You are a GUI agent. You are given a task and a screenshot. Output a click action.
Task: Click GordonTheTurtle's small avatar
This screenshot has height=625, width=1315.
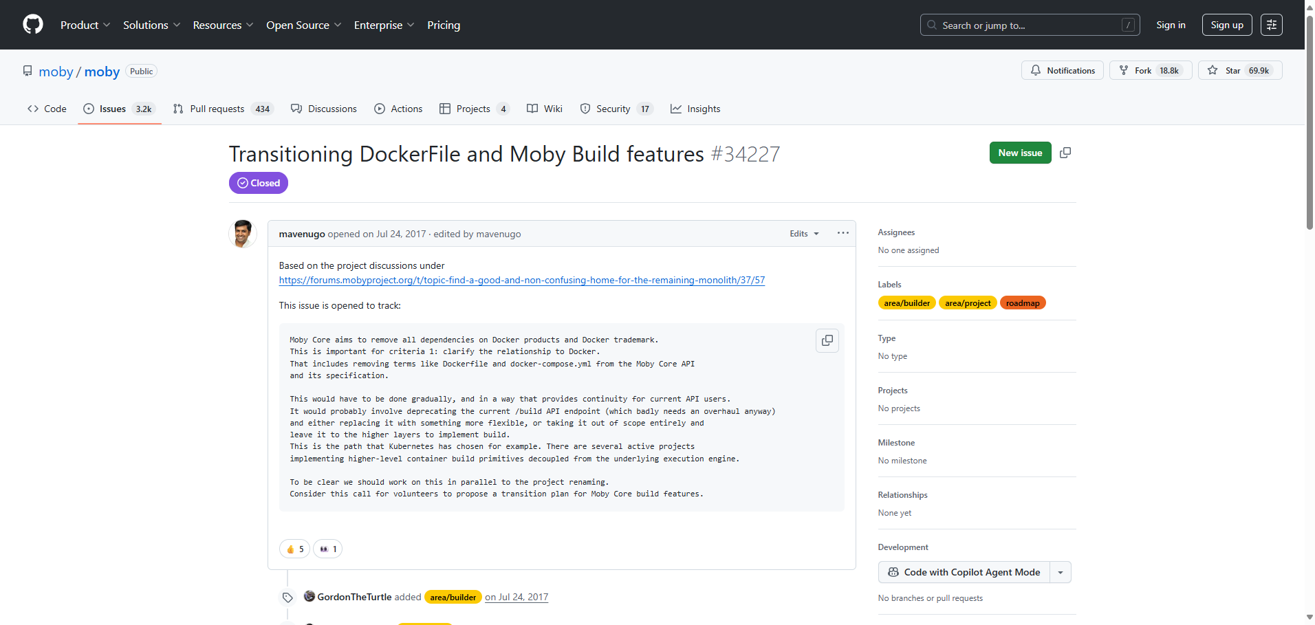point(309,596)
